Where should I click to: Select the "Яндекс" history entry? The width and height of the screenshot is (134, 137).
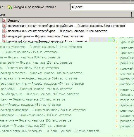[13, 20]
